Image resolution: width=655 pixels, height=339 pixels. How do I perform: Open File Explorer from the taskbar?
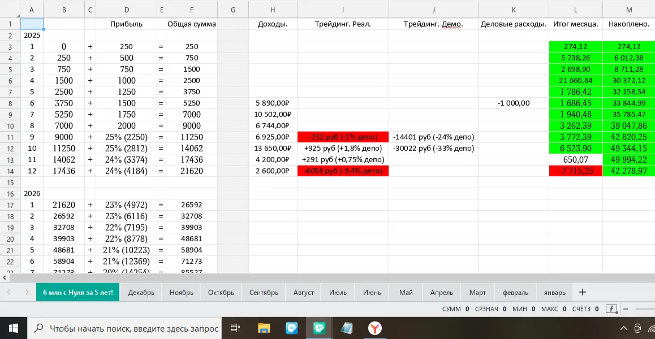(264, 328)
